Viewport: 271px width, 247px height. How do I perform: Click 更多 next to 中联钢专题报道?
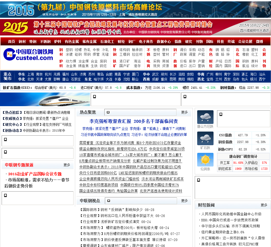67,165
